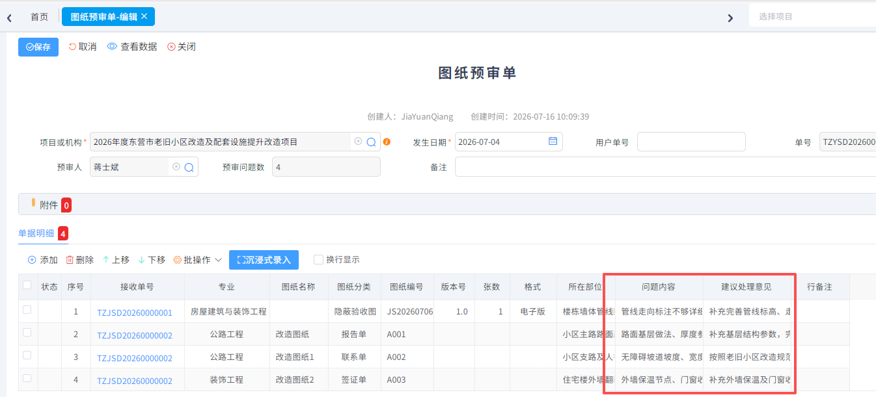This screenshot has height=397, width=876.
Task: Toggle the select-all header checkbox
Action: tap(27, 285)
